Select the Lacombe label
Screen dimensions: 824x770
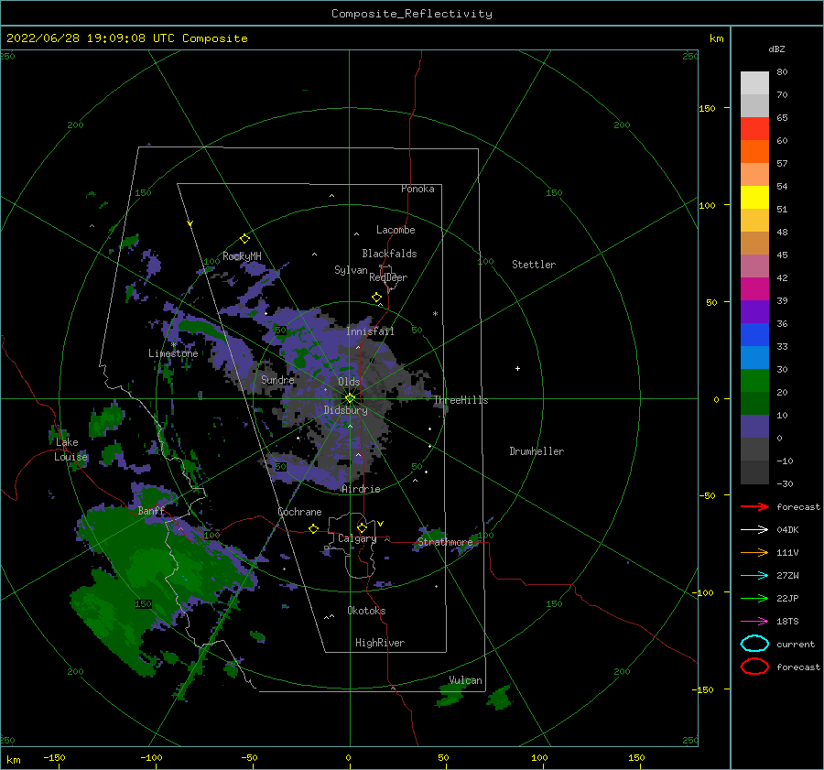[396, 230]
